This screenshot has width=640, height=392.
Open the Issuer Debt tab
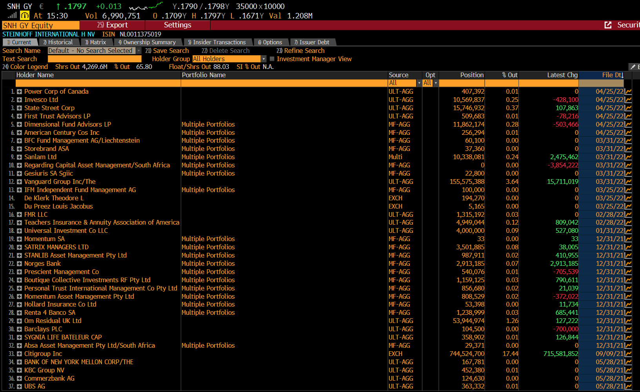pos(312,42)
